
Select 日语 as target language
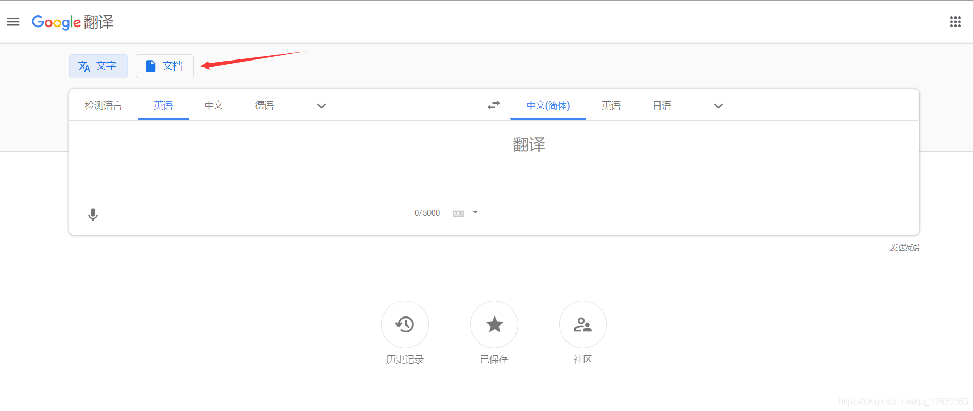tap(662, 105)
